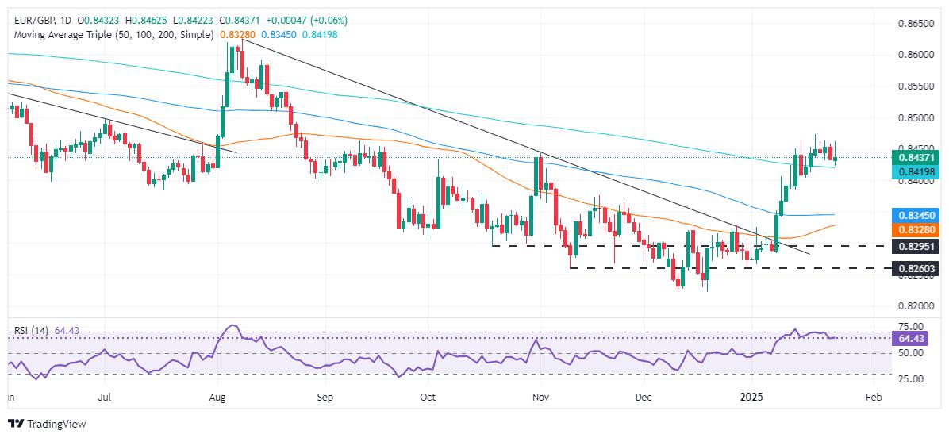Click the black 0.82603 level tag
The width and height of the screenshot is (949, 438).
point(915,268)
